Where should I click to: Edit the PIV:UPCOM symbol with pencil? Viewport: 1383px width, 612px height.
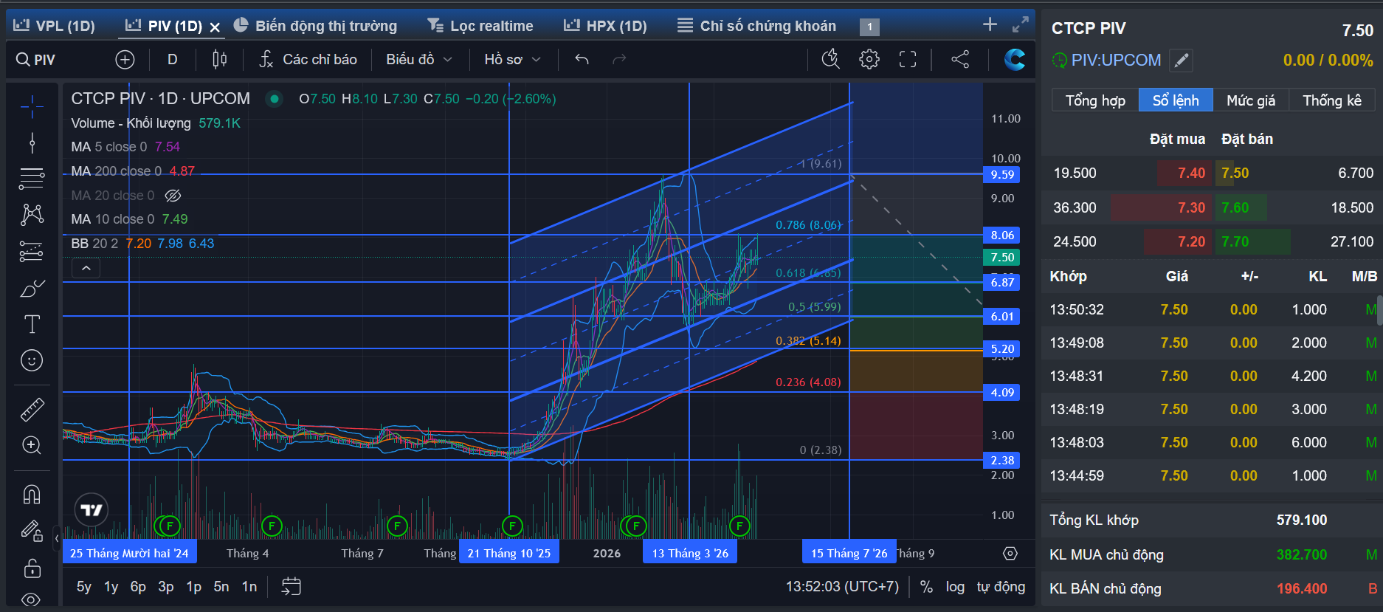[x=1182, y=61]
